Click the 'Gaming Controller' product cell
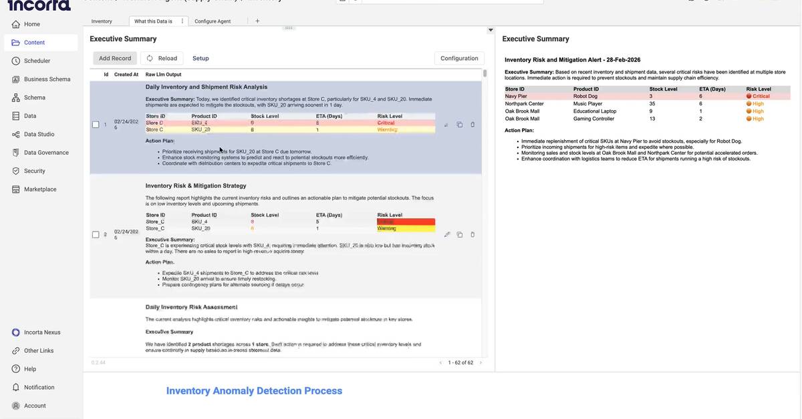 [593, 119]
